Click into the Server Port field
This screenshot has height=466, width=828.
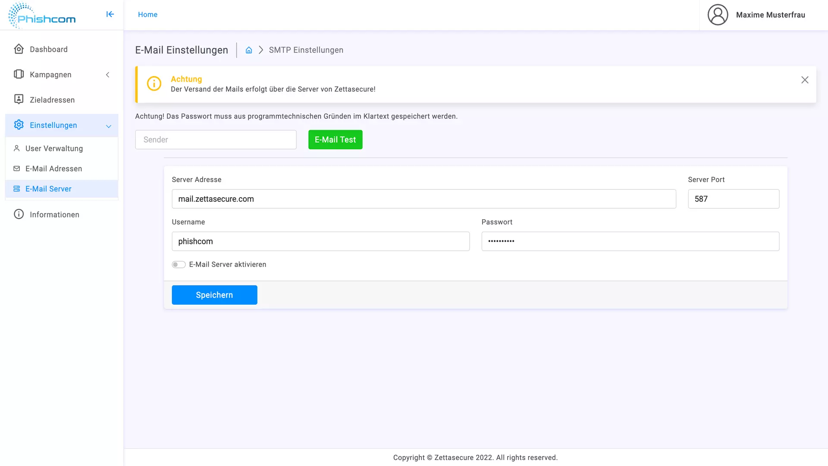(x=733, y=199)
